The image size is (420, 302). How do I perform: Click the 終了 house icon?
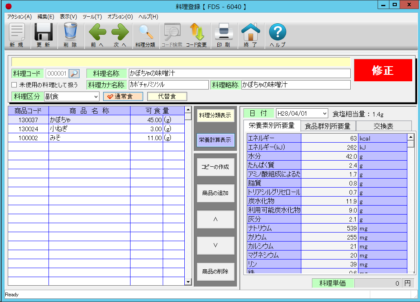250,35
